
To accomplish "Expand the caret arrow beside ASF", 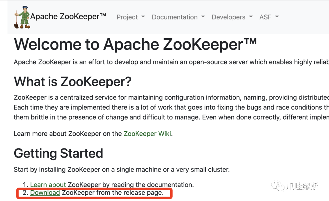I will [x=277, y=17].
